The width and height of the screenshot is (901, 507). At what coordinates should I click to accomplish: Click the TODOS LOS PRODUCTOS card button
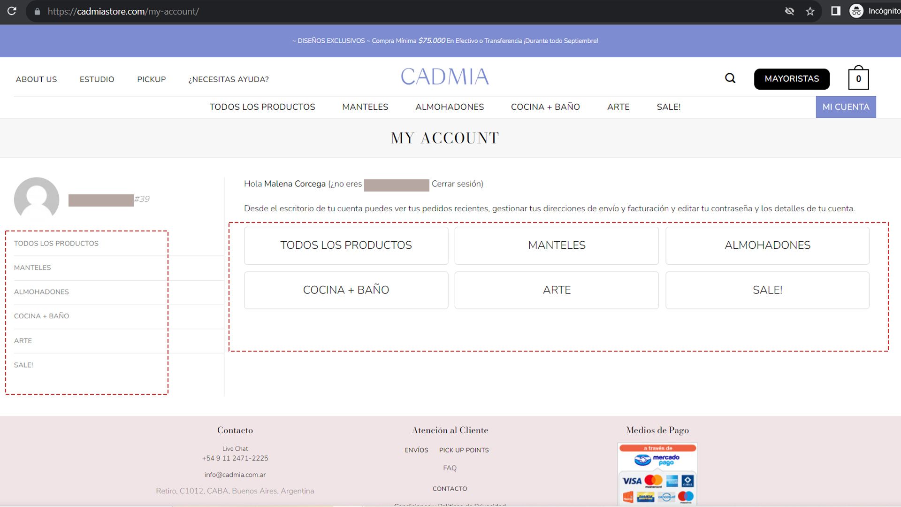click(x=346, y=246)
